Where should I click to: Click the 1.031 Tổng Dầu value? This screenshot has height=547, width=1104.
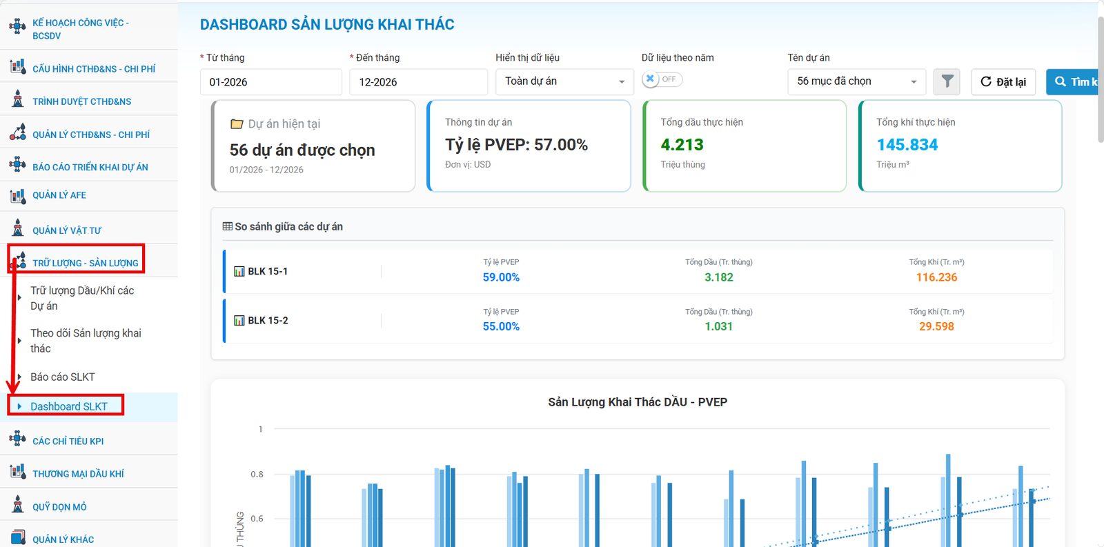pyautogui.click(x=718, y=326)
